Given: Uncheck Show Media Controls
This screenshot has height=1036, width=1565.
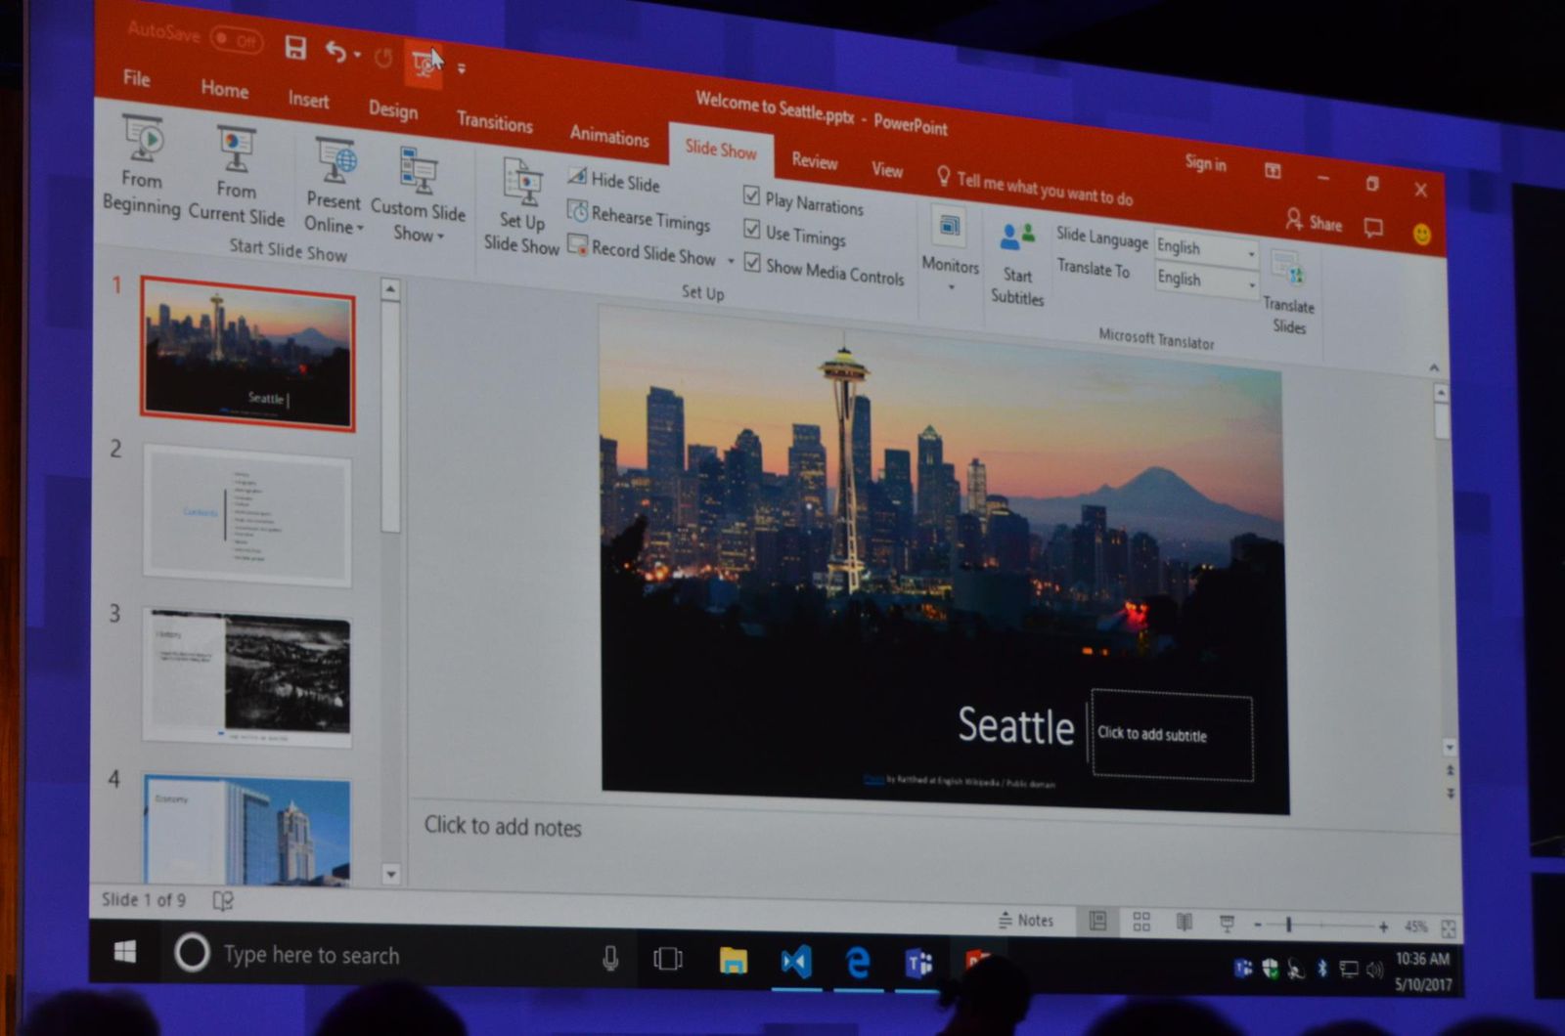Looking at the screenshot, I should tap(751, 262).
